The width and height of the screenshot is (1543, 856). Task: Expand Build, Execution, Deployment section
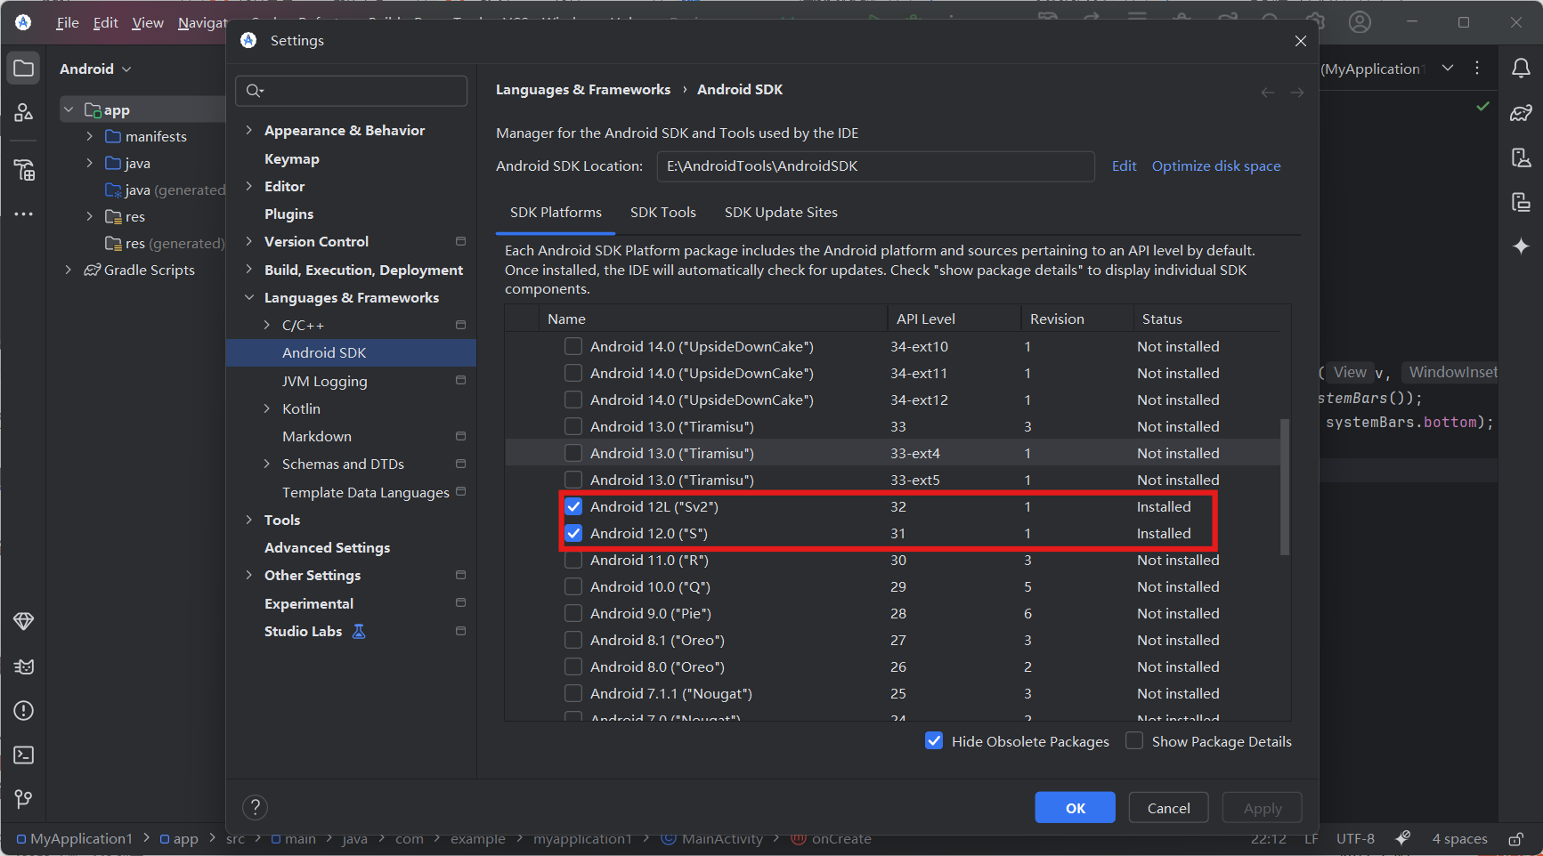pyautogui.click(x=249, y=270)
